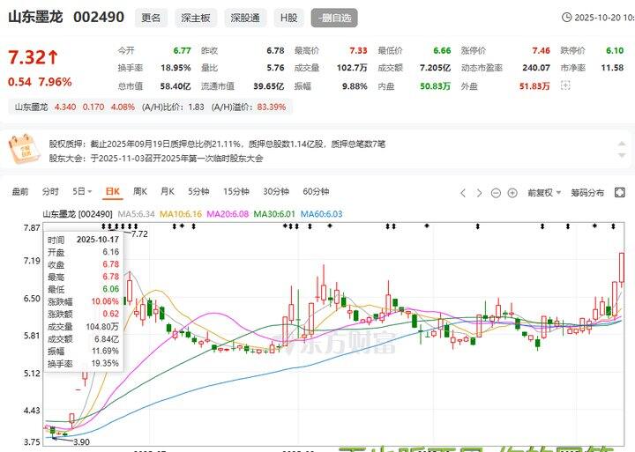Select the 月K tab

pos(168,191)
